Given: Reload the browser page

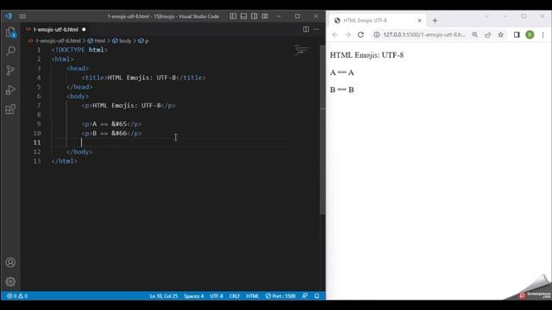Looking at the screenshot, I should tap(361, 34).
